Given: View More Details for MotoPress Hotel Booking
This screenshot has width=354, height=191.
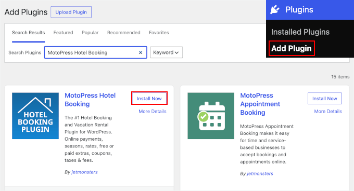Looking at the screenshot, I should coord(153,112).
